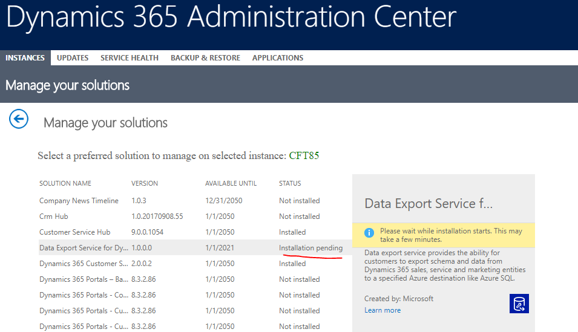Select the Company News Timeline solution
The height and width of the screenshot is (332, 578).
pyautogui.click(x=195, y=201)
